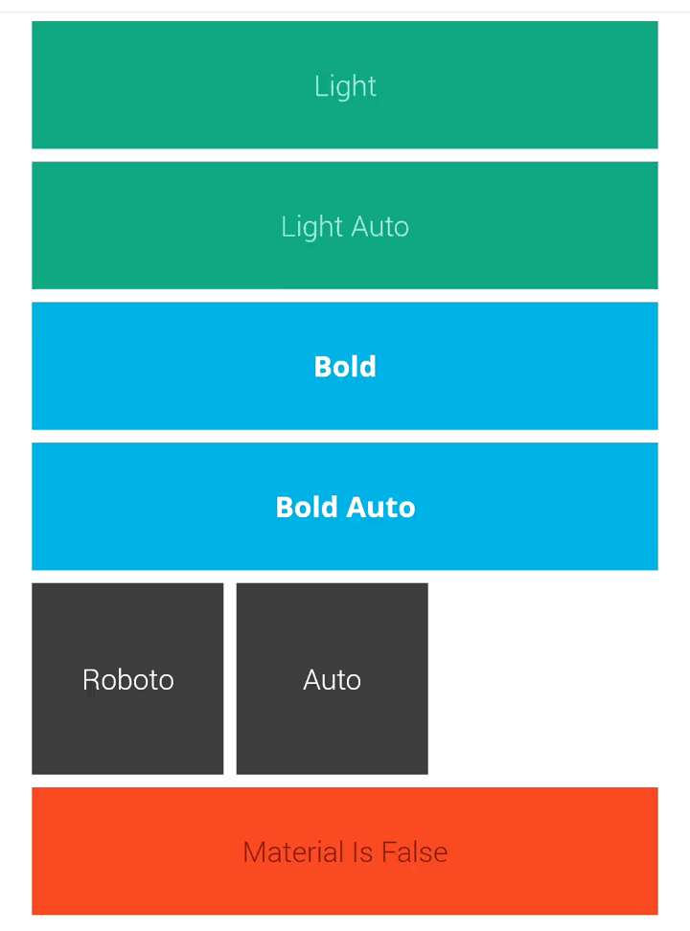Select the dark gray Auto tile
Screen dimensions: 690x931
(333, 679)
